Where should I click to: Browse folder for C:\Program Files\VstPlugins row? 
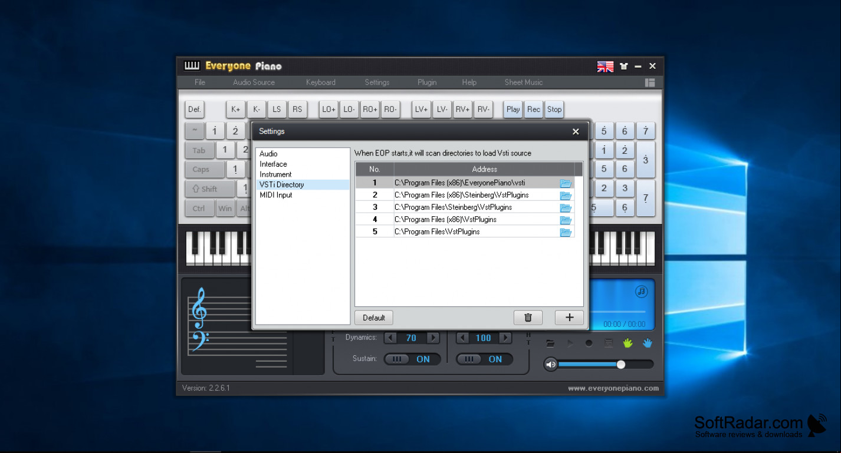pyautogui.click(x=566, y=232)
